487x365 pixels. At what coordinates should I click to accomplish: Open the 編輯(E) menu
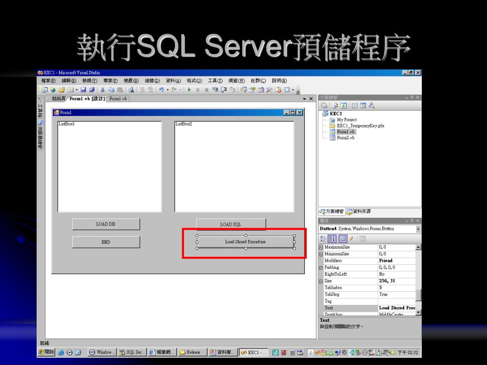click(x=68, y=81)
